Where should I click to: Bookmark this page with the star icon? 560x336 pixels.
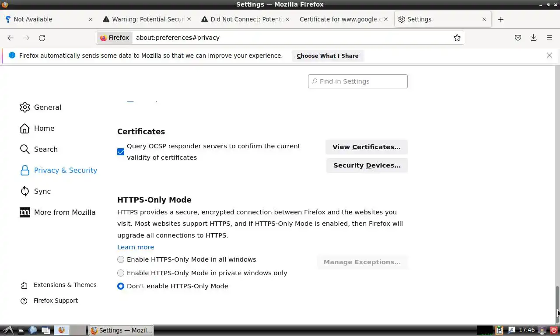(x=457, y=38)
